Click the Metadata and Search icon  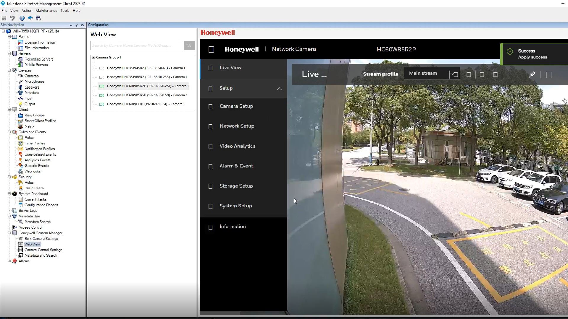[20, 255]
